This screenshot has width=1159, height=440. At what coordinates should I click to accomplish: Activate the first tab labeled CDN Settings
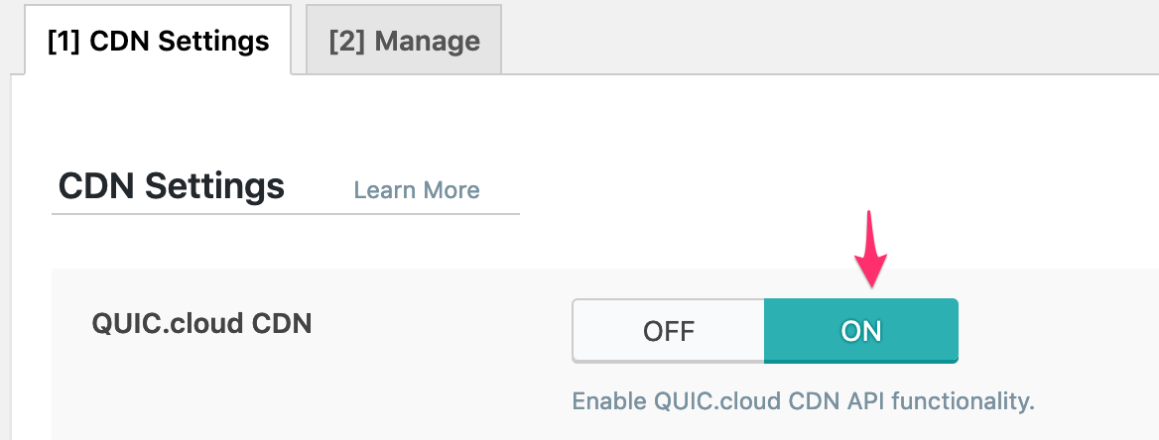point(159,42)
